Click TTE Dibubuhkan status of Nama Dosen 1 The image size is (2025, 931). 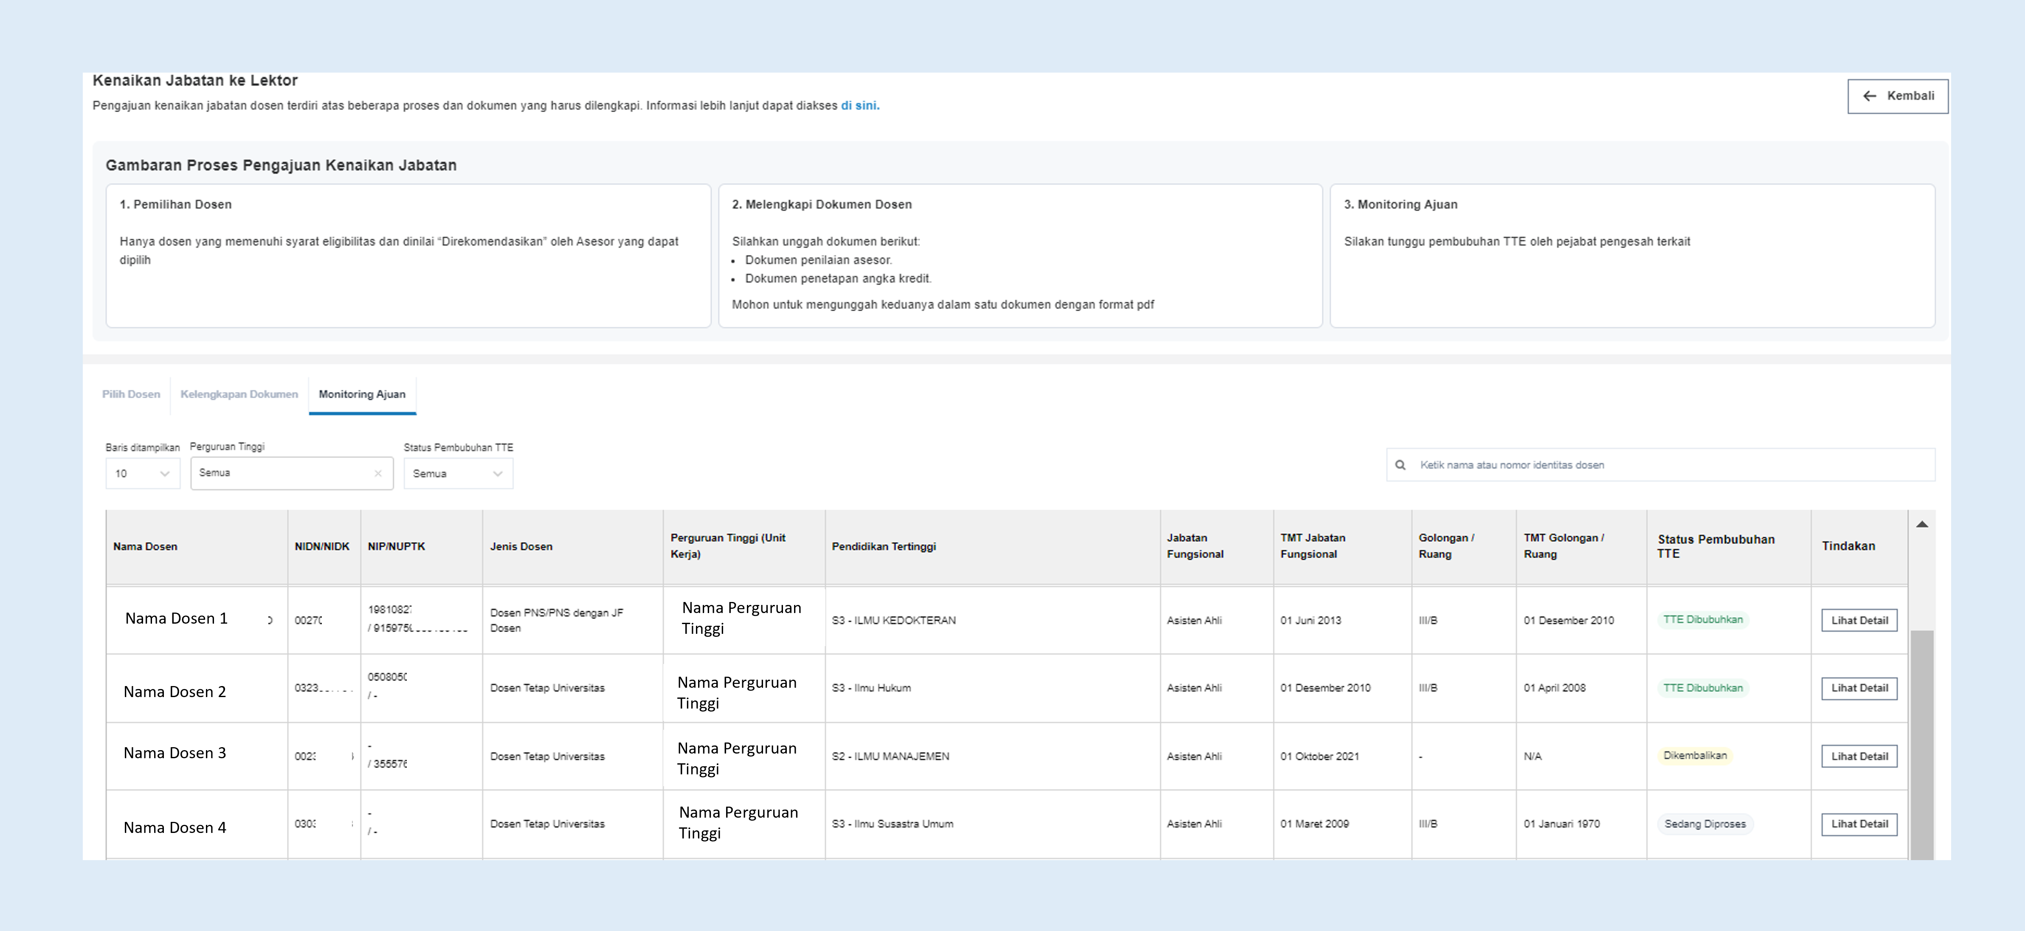coord(1703,620)
